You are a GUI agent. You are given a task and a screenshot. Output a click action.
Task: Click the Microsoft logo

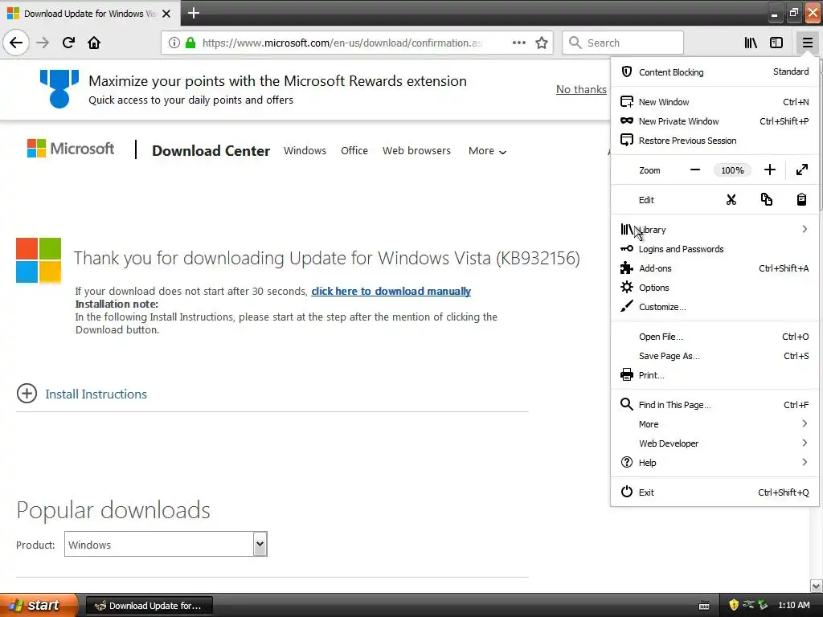71,149
